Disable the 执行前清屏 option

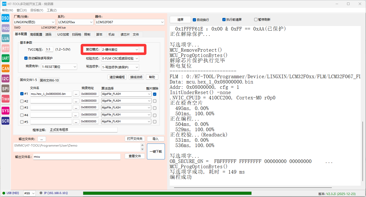[224, 20]
